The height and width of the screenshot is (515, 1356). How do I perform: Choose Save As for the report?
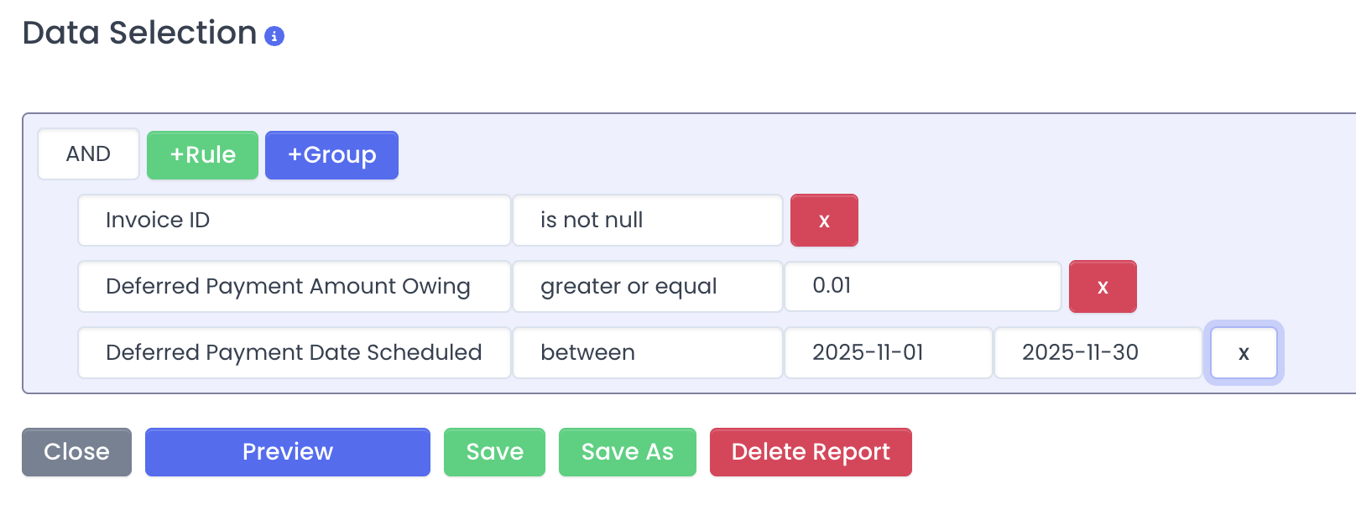(x=628, y=452)
